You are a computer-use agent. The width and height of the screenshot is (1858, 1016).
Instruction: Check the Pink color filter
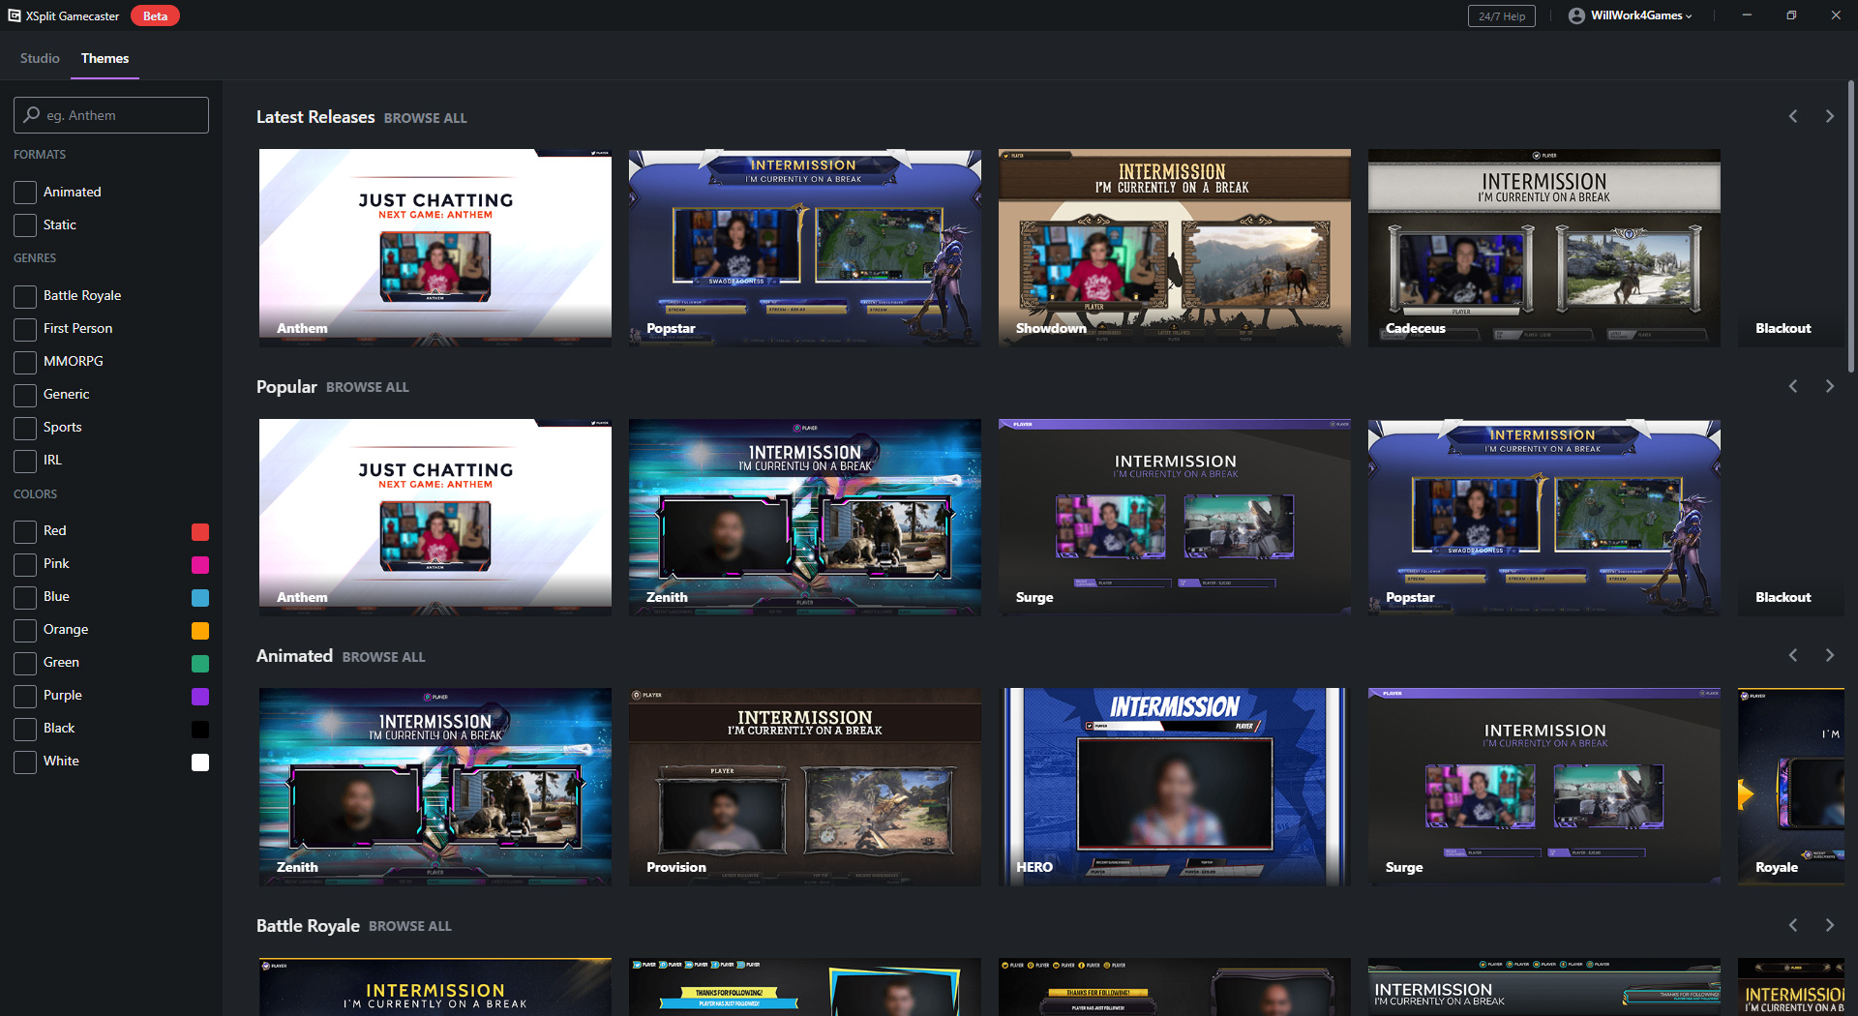click(x=25, y=564)
